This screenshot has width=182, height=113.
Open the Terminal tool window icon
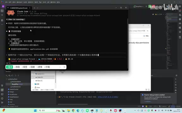[2, 94]
